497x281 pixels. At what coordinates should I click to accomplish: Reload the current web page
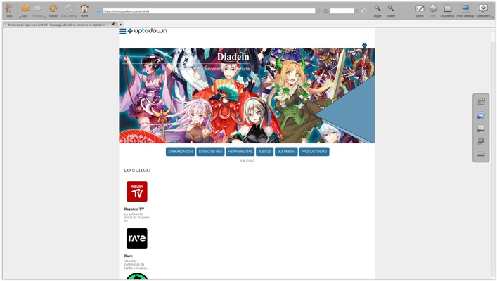click(53, 8)
